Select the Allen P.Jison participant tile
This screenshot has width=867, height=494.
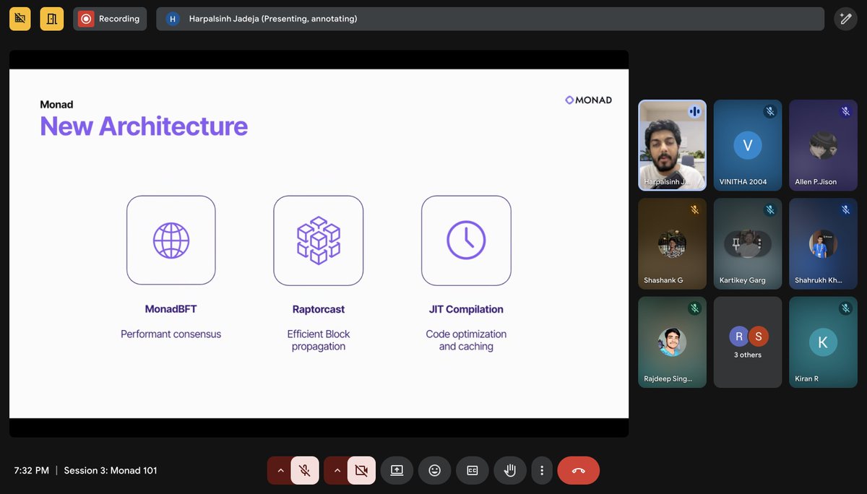pos(823,145)
